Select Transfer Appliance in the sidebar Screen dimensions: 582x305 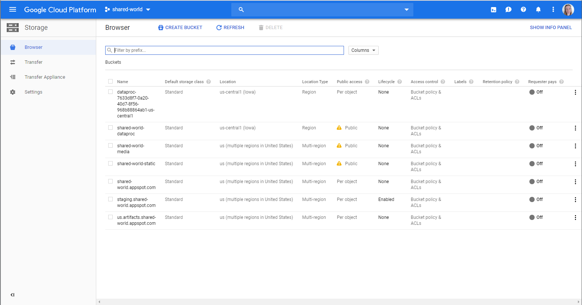click(48, 77)
